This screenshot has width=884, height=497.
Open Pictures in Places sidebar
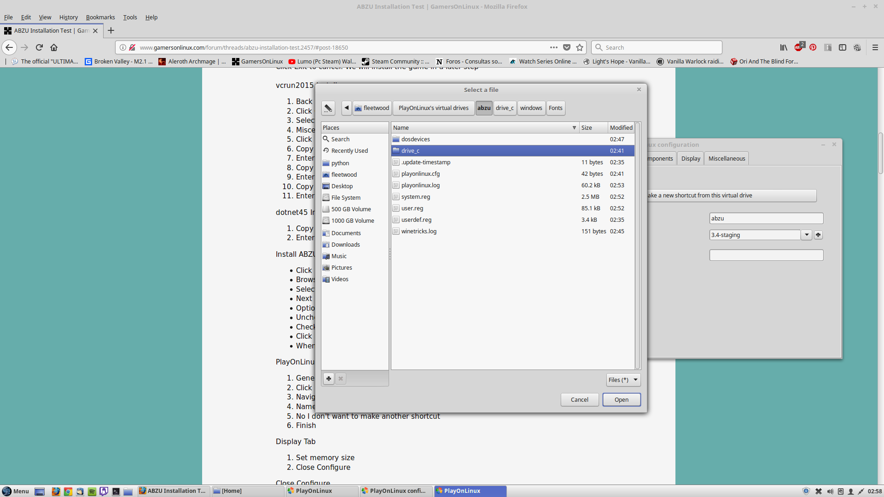(355, 267)
